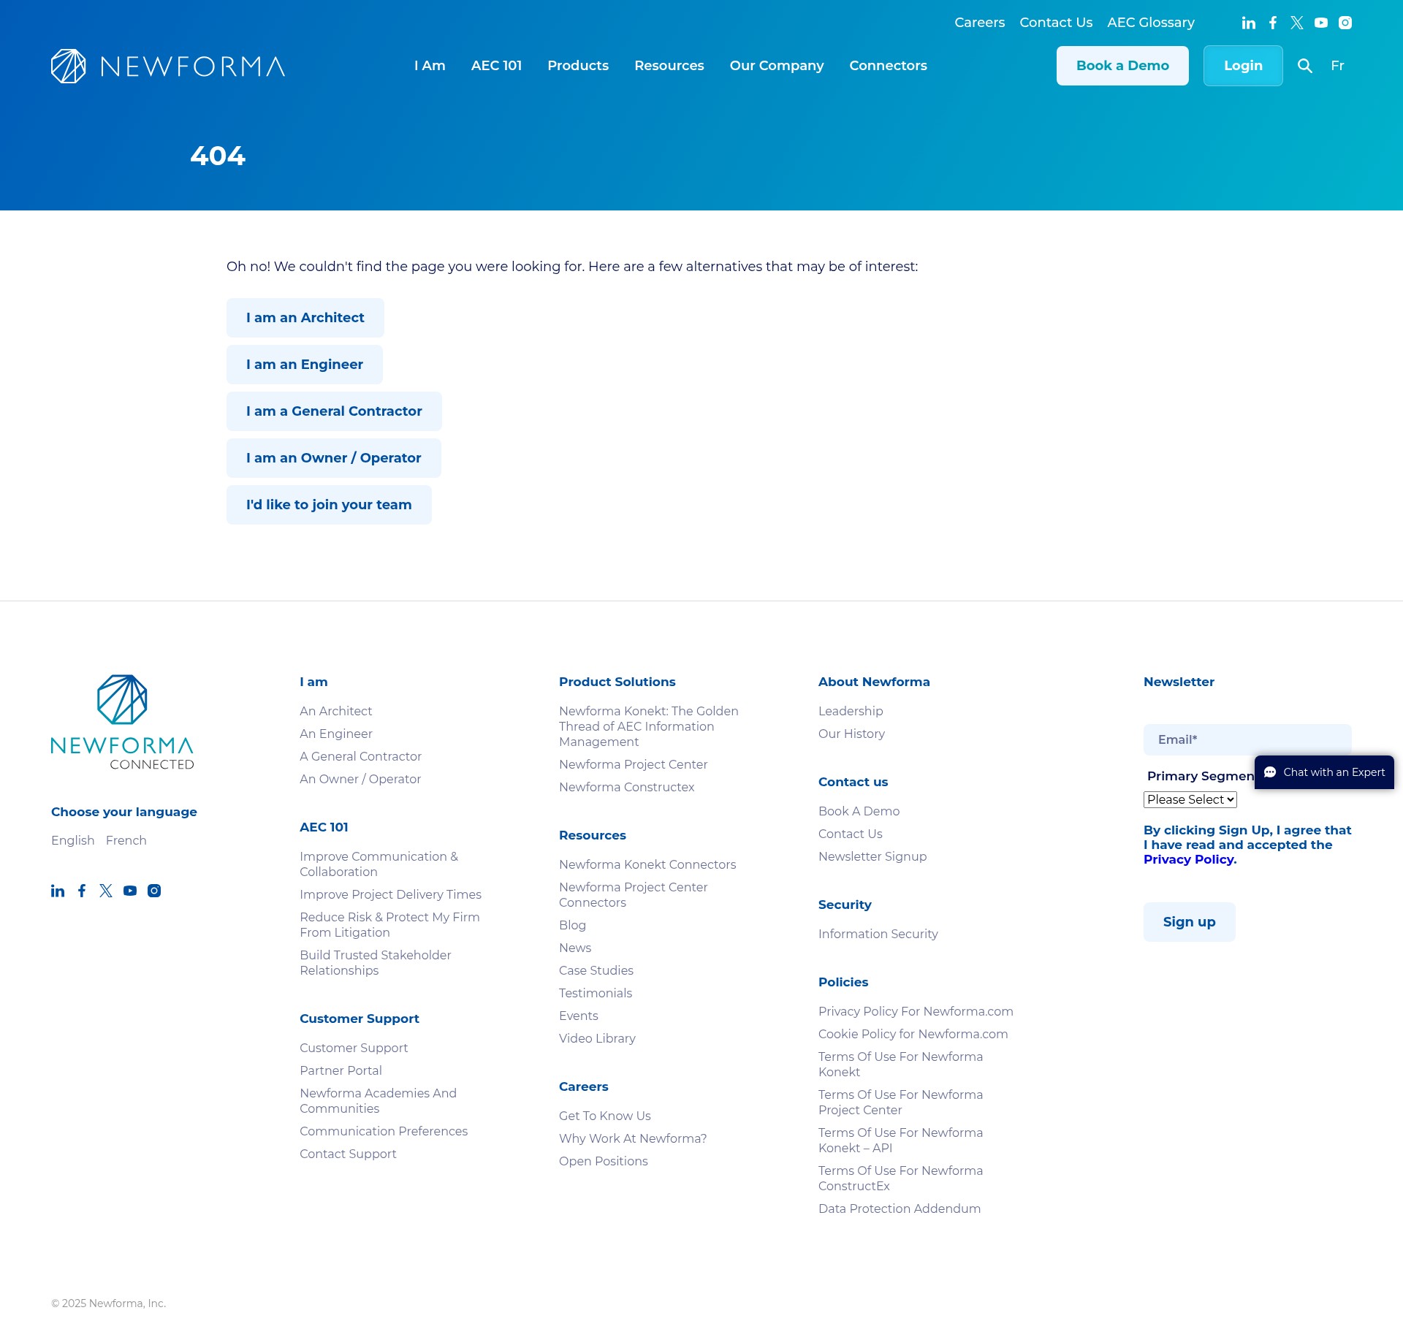Open footer LinkedIn icon
Screen dimensions: 1403x1321
click(58, 891)
